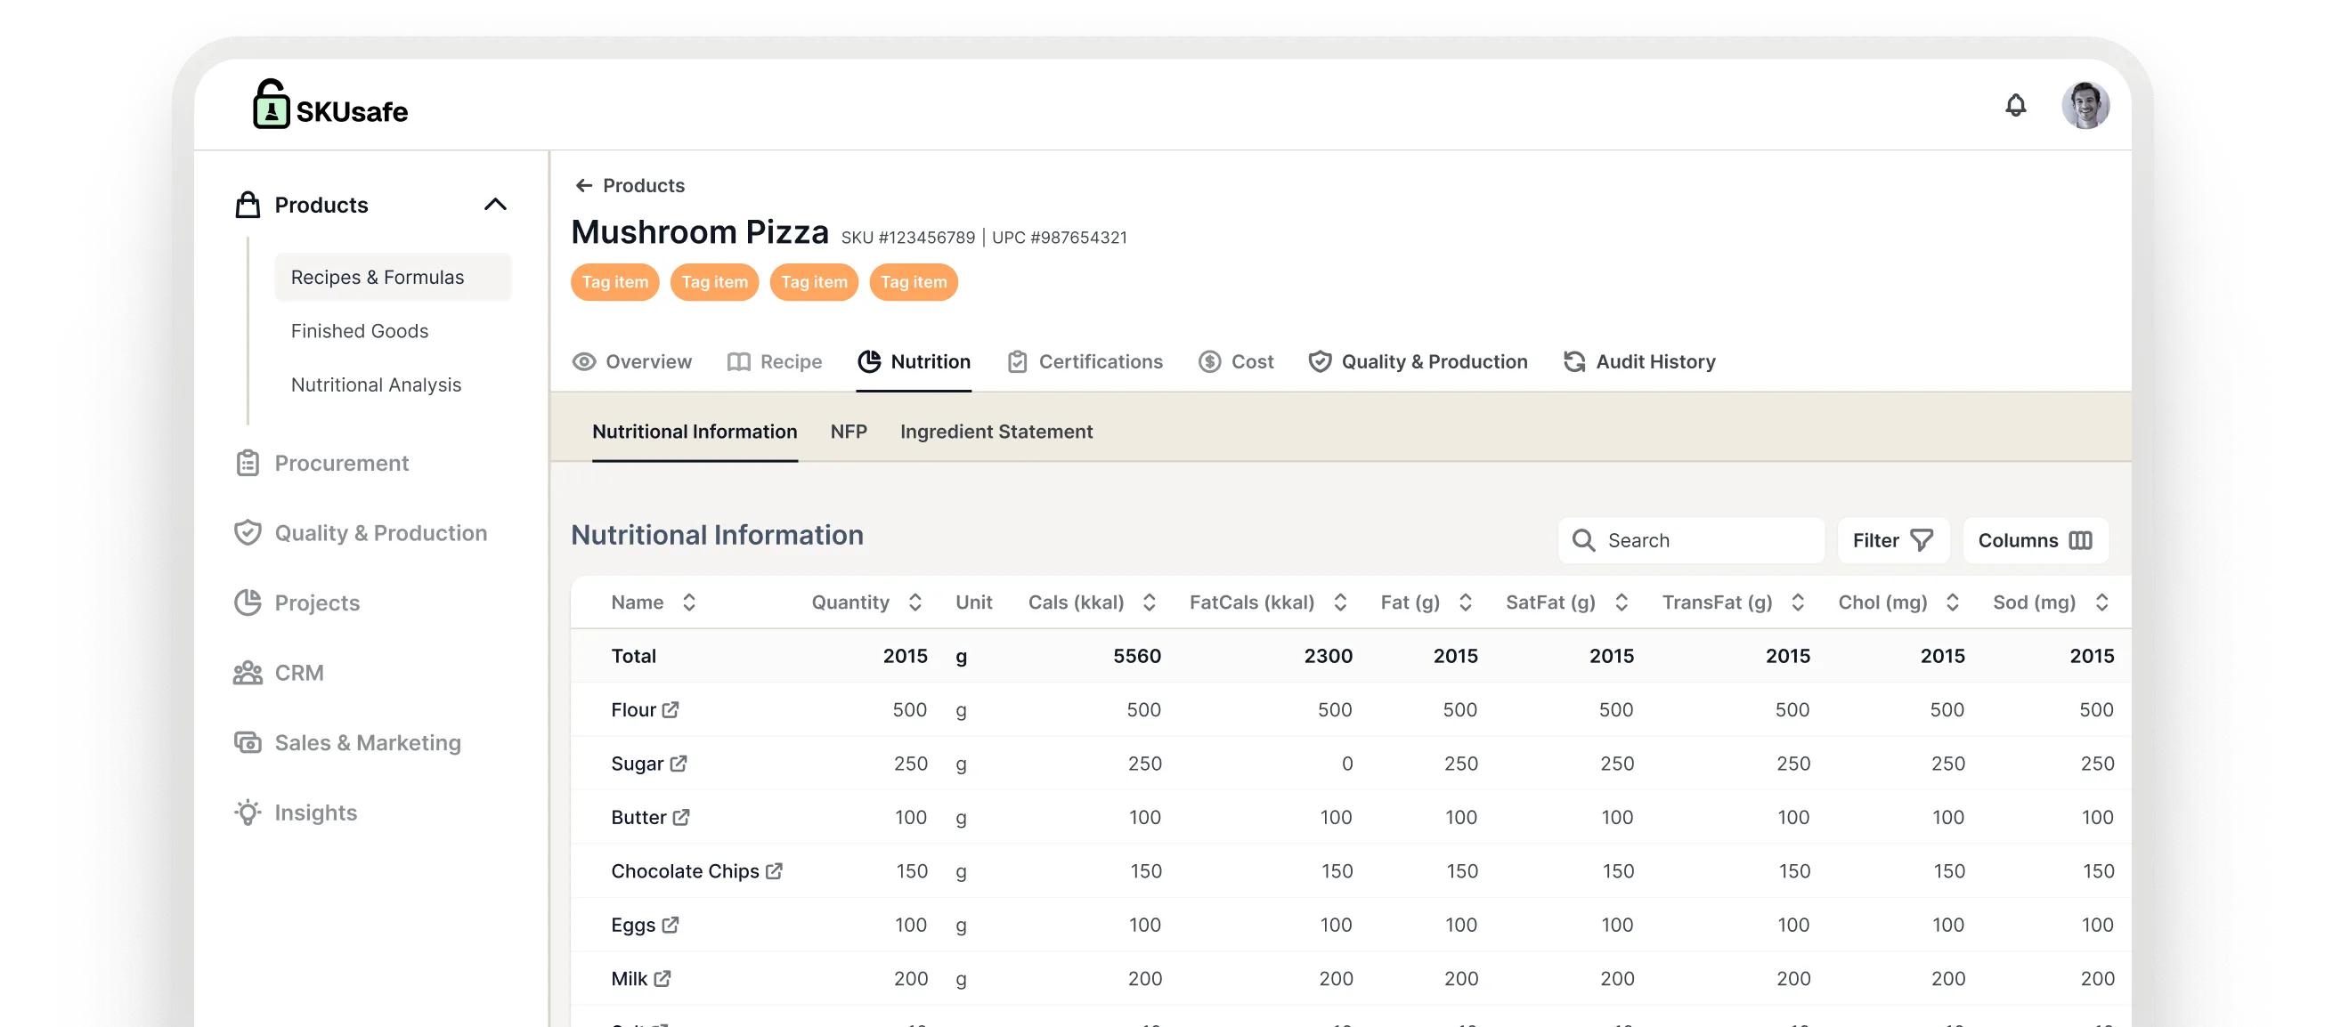This screenshot has height=1027, width=2341.
Task: Open Flour external link icon
Action: pos(671,709)
